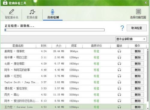The width and height of the screenshot is (150, 110).
Task: Delete the Taylor Swift song
Action: pos(137,82)
